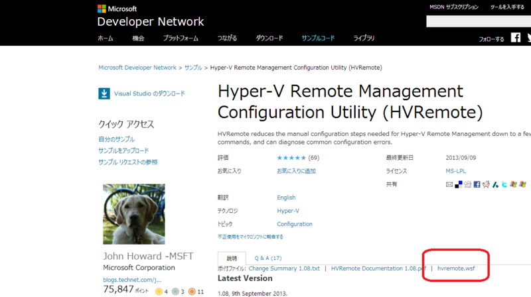Image resolution: width=531 pixels, height=297 pixels.
Task: Open the Configuration topic link
Action: pos(295,224)
